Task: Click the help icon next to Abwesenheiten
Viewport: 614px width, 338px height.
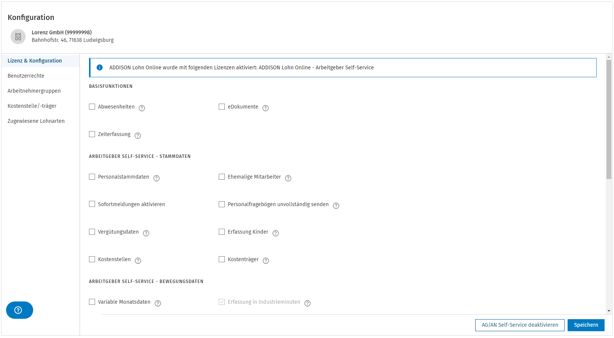Action: pyautogui.click(x=142, y=108)
